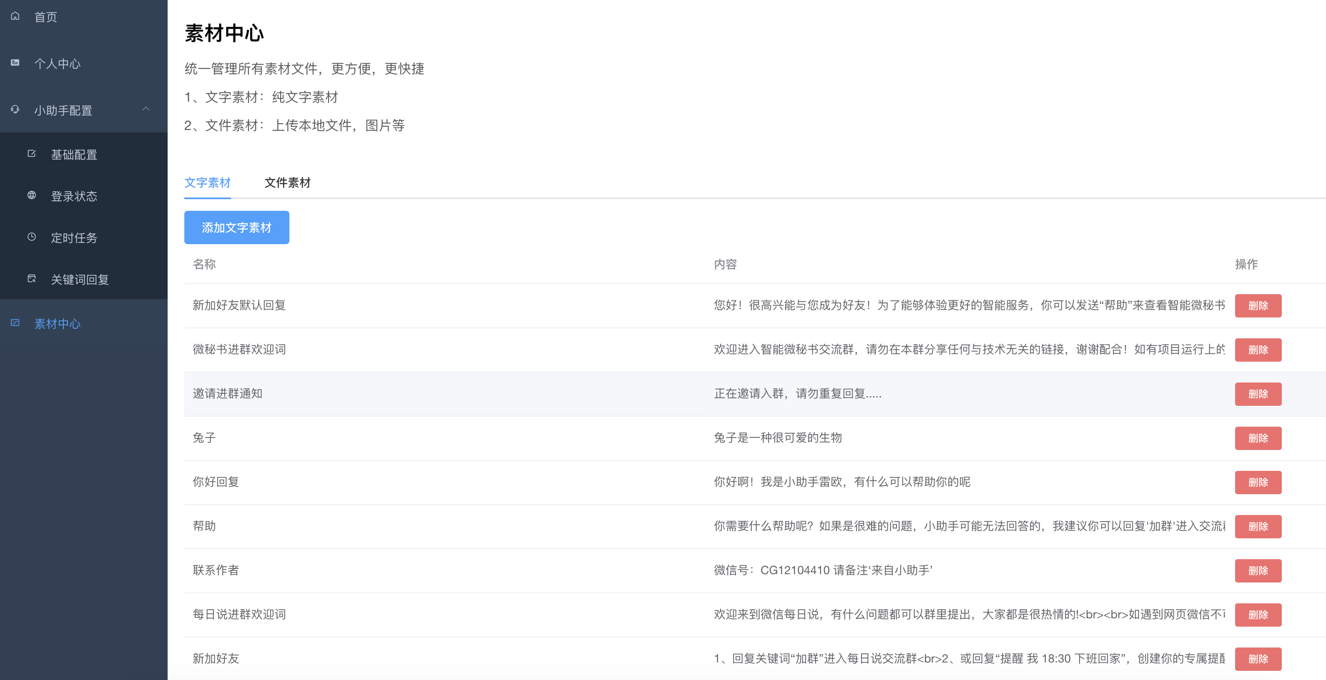The height and width of the screenshot is (680, 1326).
Task: Select the 邀请进群通知 table row
Action: [x=228, y=394]
